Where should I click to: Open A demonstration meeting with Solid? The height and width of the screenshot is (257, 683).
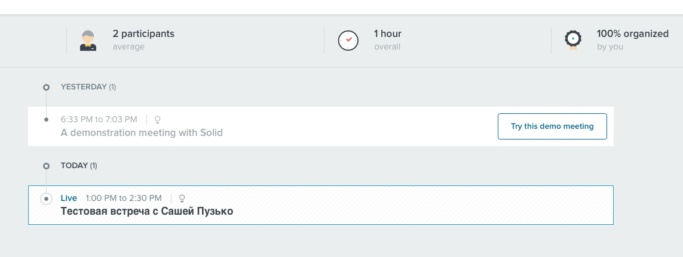(142, 132)
